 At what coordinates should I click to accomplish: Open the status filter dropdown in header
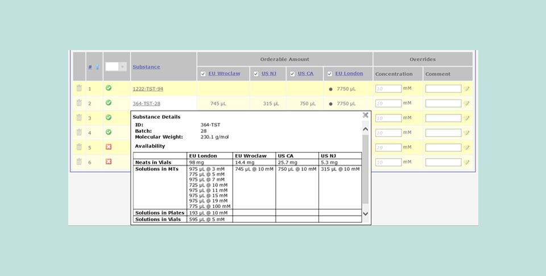tap(122, 67)
